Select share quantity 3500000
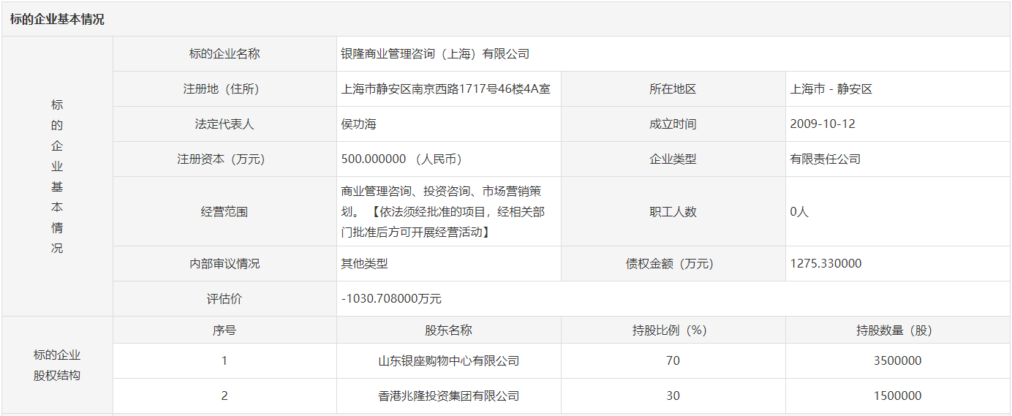Screen dimensions: 1012x416 coord(898,361)
